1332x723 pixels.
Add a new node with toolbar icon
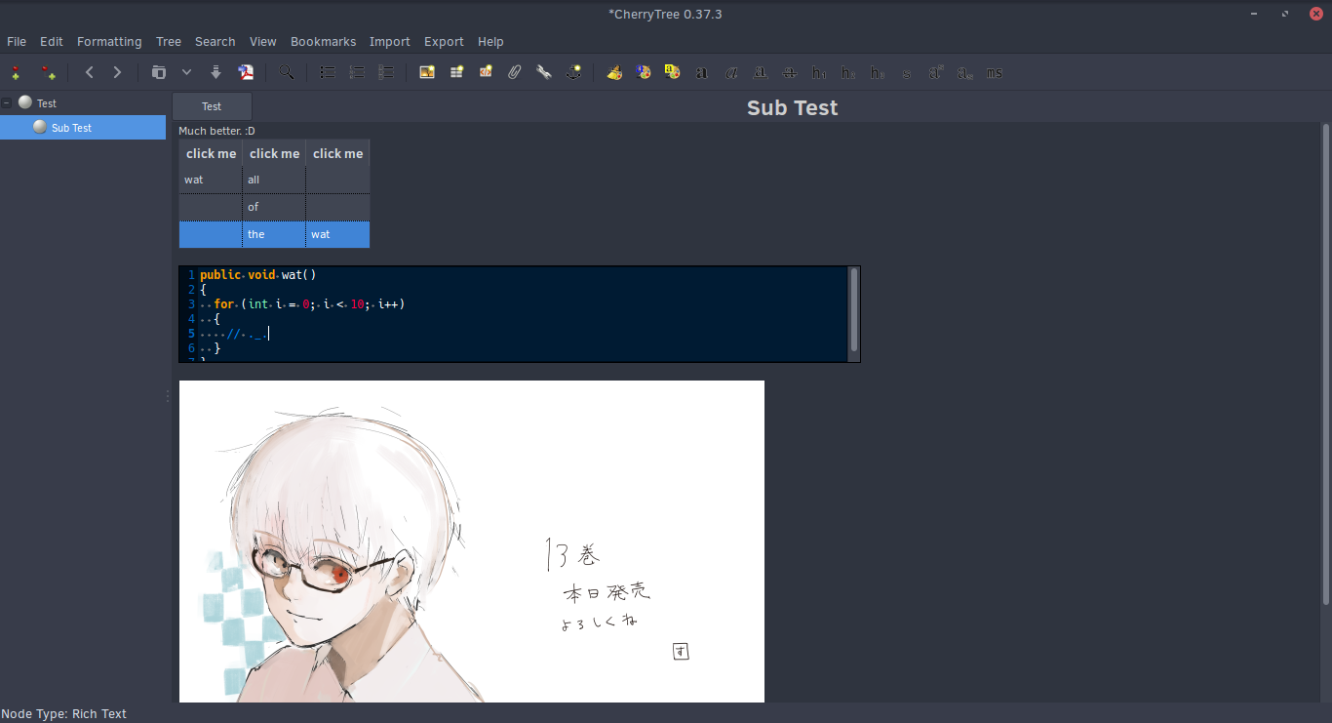[x=16, y=72]
